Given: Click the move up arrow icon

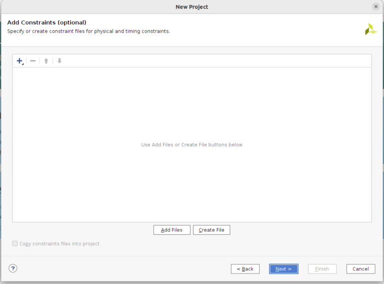Looking at the screenshot, I should 46,61.
